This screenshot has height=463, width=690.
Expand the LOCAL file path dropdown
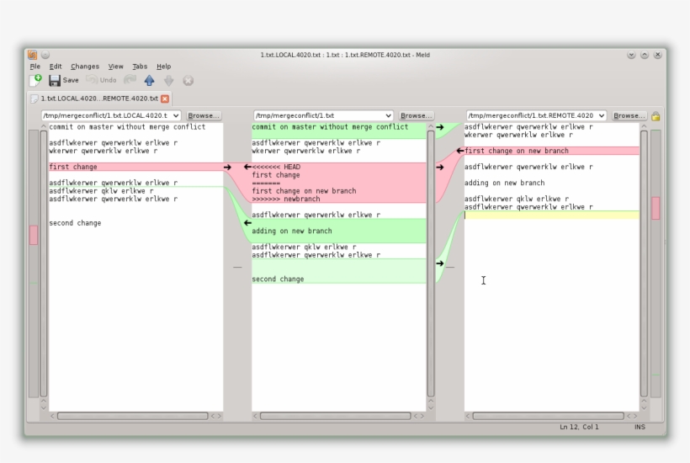click(176, 115)
